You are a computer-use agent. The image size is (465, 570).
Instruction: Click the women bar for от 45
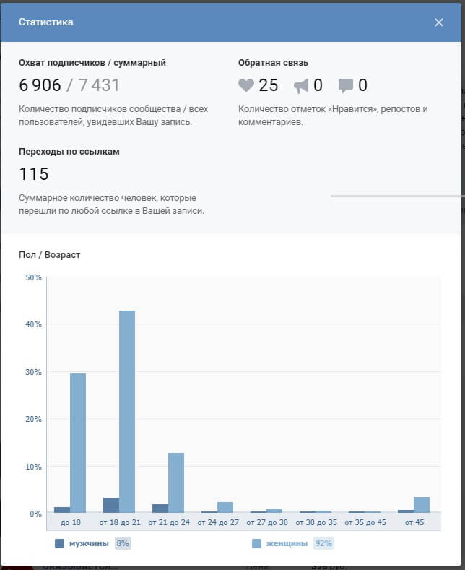(422, 504)
